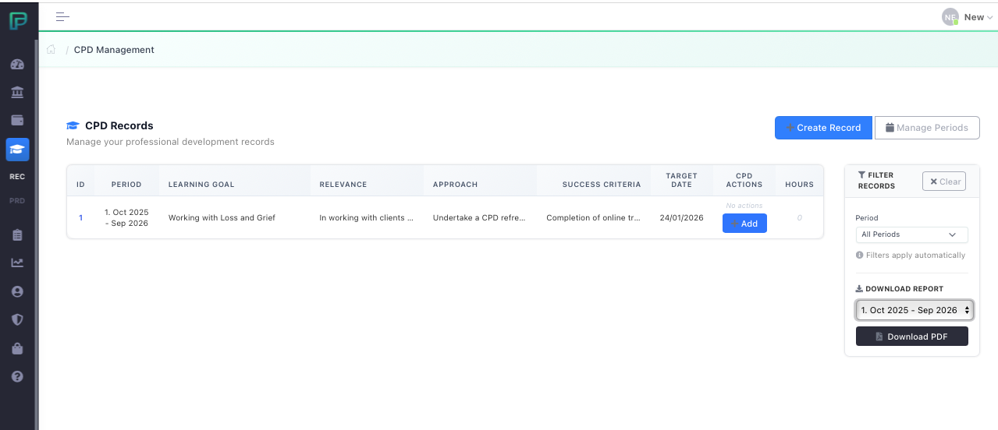Click the bank building sidebar icon

point(17,93)
